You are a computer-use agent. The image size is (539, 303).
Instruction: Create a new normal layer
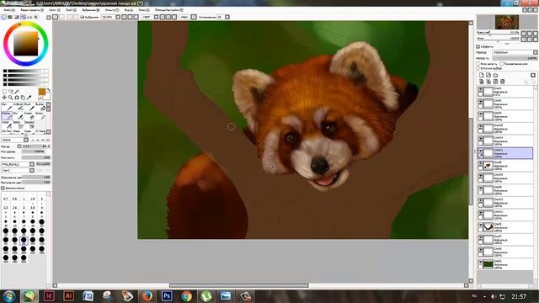[481, 75]
